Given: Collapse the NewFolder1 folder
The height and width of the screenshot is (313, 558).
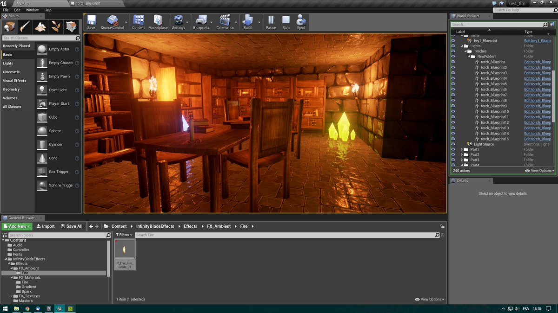Looking at the screenshot, I should pos(469,57).
